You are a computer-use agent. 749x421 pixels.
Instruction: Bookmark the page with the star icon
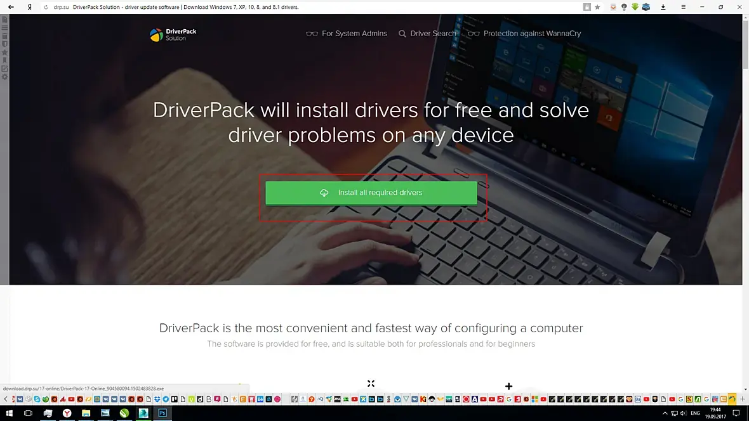coord(597,7)
